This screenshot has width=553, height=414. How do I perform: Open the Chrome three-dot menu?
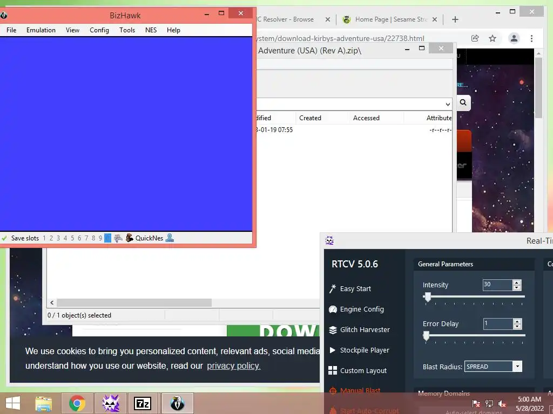tap(531, 38)
